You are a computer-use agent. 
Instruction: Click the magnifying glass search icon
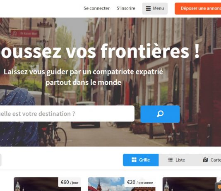tap(160, 114)
